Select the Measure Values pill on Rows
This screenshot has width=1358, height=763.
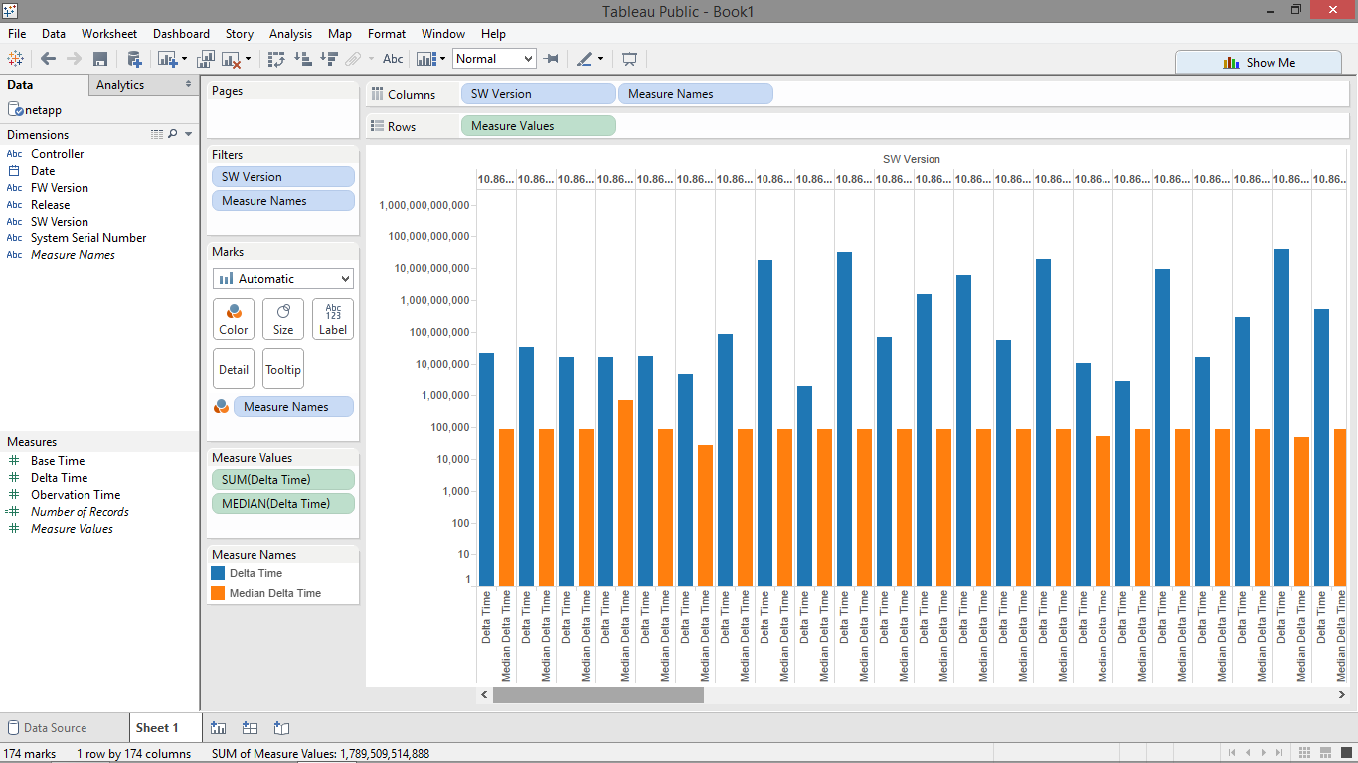coord(538,126)
